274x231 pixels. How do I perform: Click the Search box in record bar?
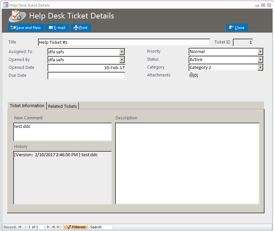[101, 227]
